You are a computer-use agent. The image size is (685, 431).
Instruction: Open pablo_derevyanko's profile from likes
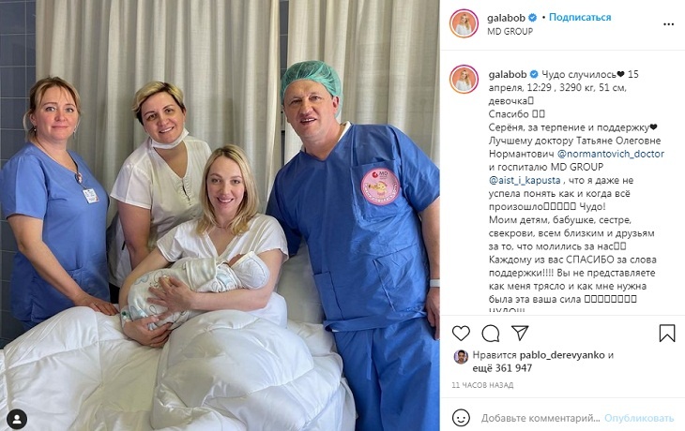pyautogui.click(x=562, y=355)
